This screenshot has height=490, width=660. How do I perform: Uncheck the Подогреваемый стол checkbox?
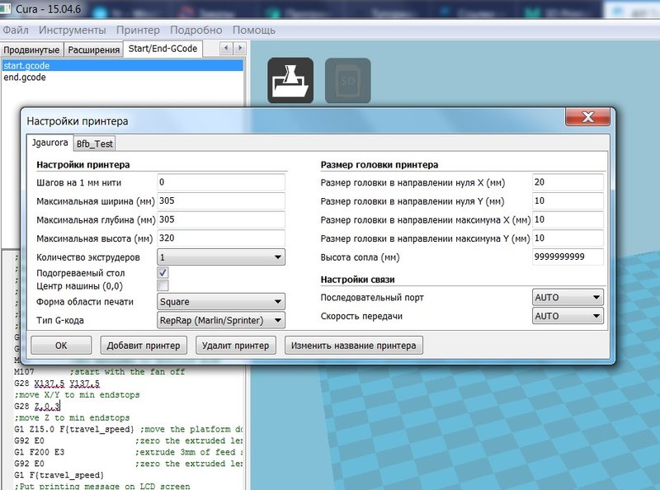pyautogui.click(x=163, y=271)
